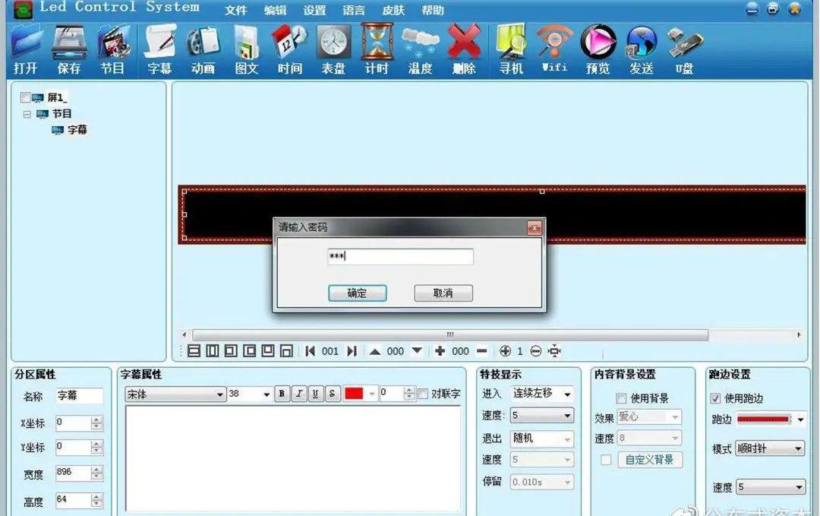Toggle the 对联字 checkbox

point(423,394)
